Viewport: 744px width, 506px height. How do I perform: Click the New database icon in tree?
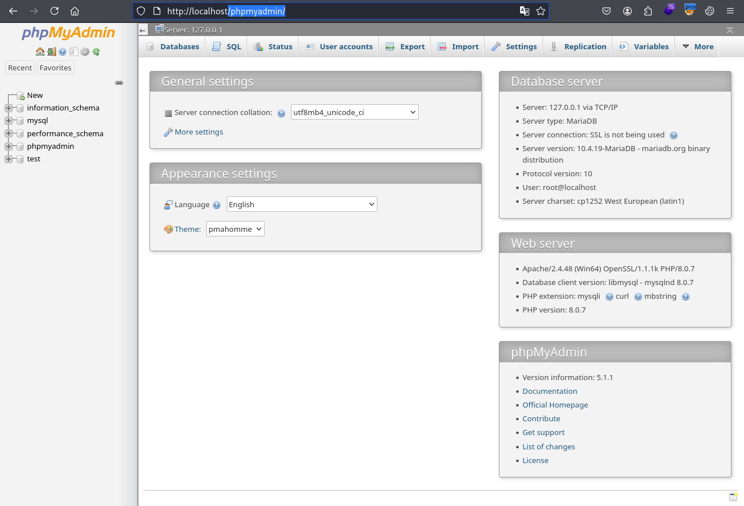click(21, 96)
